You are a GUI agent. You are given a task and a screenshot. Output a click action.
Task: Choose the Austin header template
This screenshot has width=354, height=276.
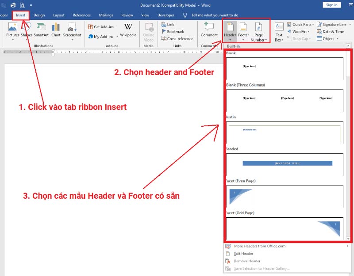(285, 132)
